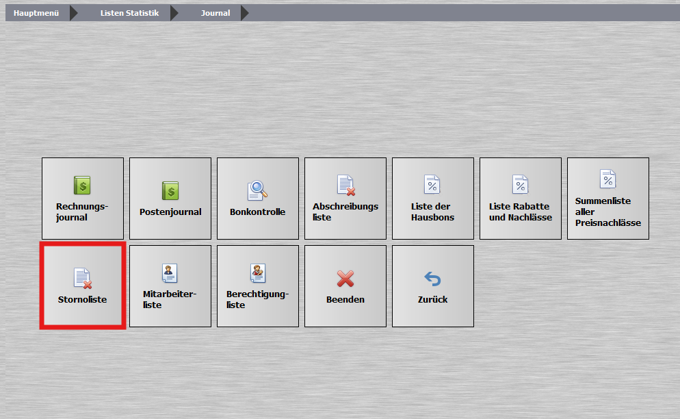
Task: Open Liste Rabatte und Nachlässe
Action: click(521, 199)
